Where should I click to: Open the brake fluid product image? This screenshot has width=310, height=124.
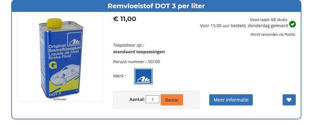[x=60, y=58]
